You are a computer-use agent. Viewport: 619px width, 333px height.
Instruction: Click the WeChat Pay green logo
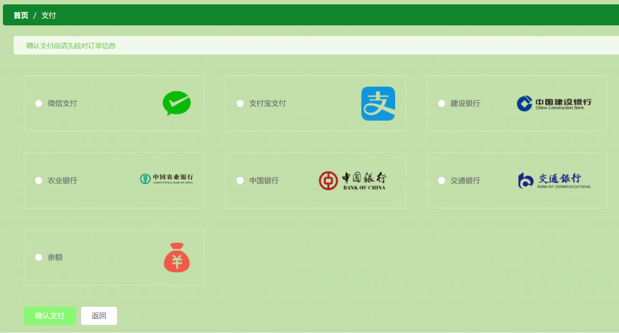point(177,103)
